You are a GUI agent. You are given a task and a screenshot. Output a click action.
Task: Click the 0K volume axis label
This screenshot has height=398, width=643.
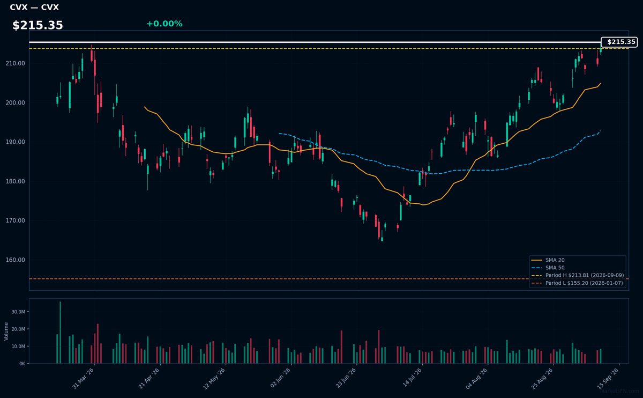22,364
